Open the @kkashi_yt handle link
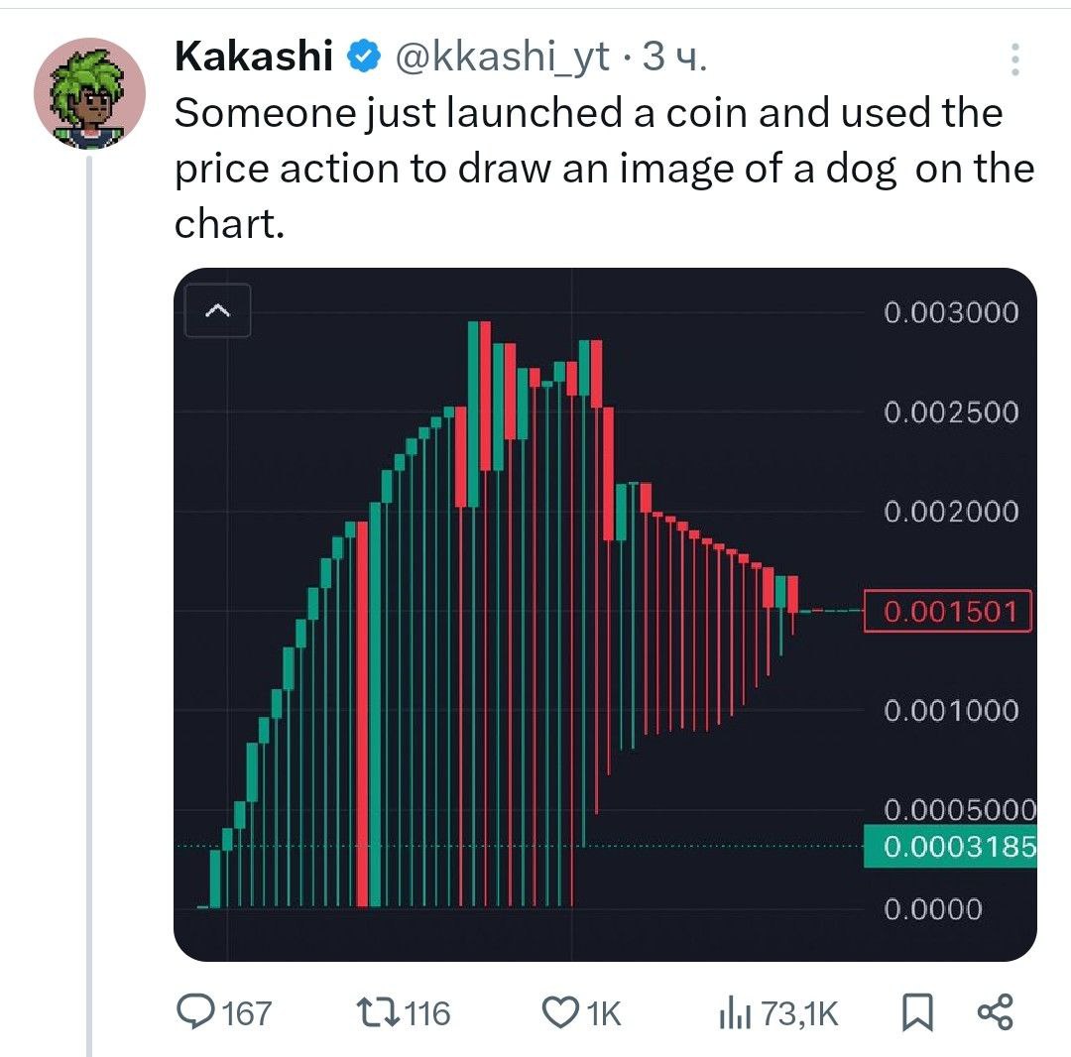The image size is (1071, 1057). click(x=502, y=57)
